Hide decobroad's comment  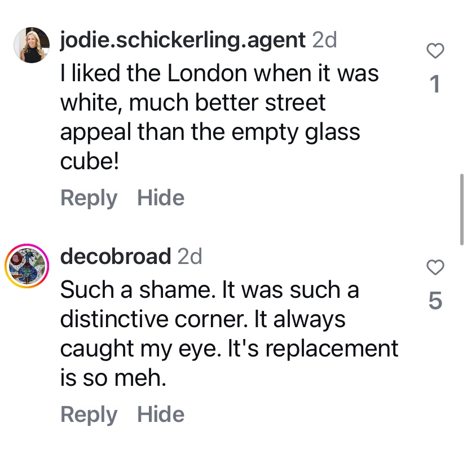click(x=161, y=415)
